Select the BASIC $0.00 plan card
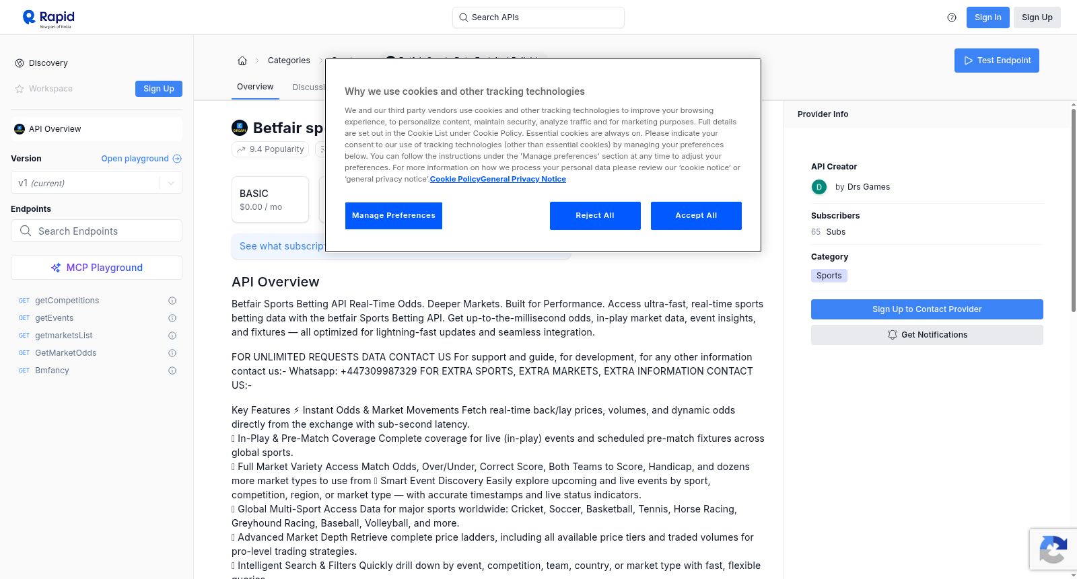 point(270,200)
